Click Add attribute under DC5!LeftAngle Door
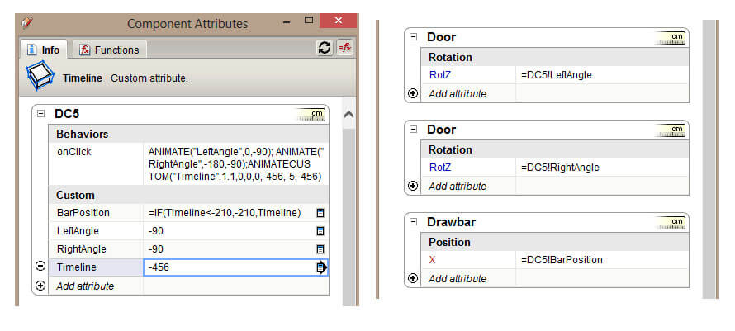 [x=458, y=94]
